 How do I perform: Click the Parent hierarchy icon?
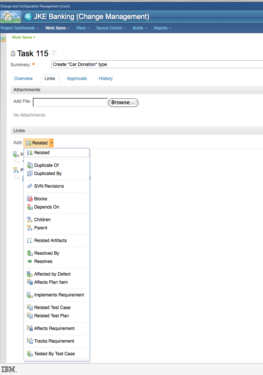click(30, 228)
